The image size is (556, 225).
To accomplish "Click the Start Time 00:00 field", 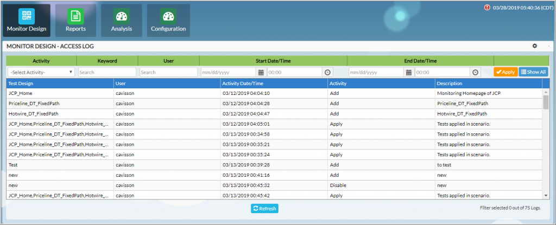I will coord(295,72).
